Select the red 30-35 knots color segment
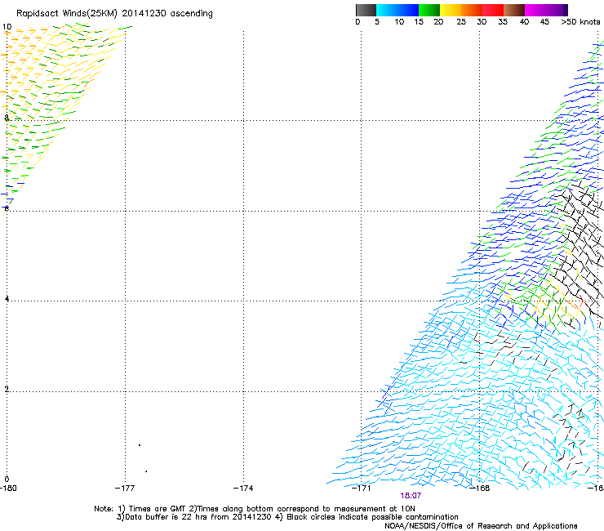The height and width of the screenshot is (531, 604). tap(493, 10)
